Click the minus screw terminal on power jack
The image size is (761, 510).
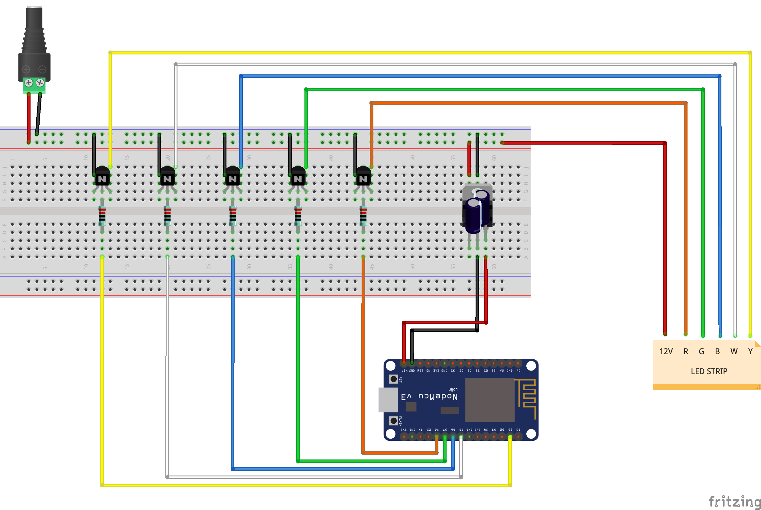point(40,83)
